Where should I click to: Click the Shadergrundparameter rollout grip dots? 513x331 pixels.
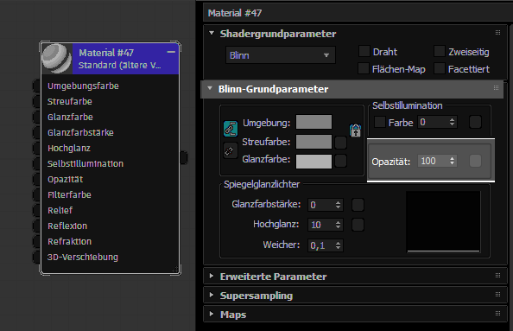pyautogui.click(x=497, y=33)
